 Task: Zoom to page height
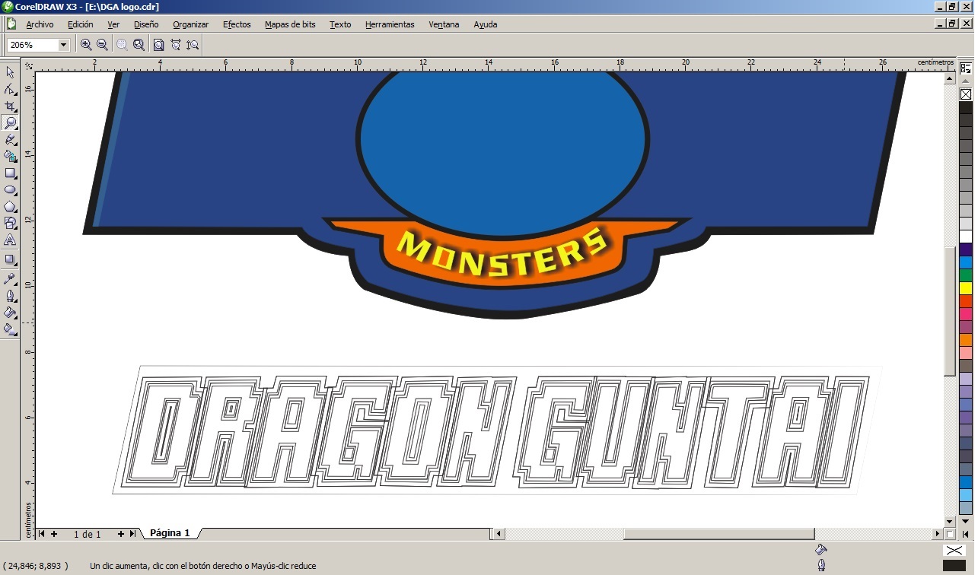point(193,45)
